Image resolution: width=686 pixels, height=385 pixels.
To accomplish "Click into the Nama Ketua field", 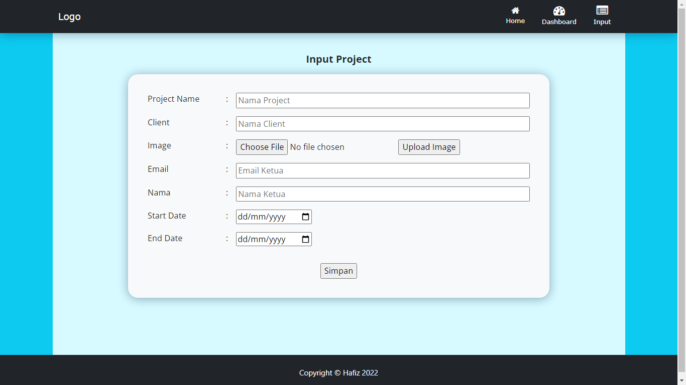I will [x=383, y=194].
